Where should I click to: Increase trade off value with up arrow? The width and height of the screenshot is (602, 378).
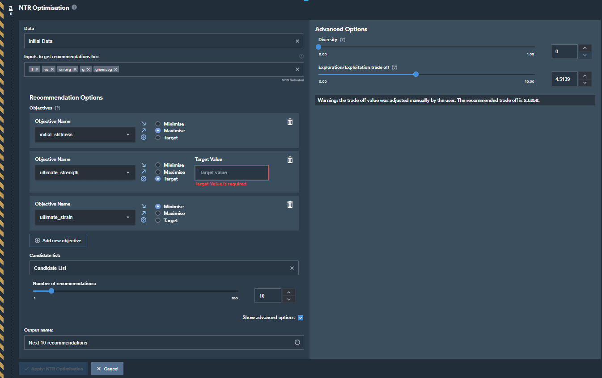click(x=585, y=76)
